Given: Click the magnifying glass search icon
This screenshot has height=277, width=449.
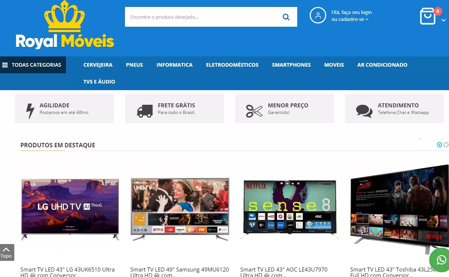Looking at the screenshot, I should (286, 17).
